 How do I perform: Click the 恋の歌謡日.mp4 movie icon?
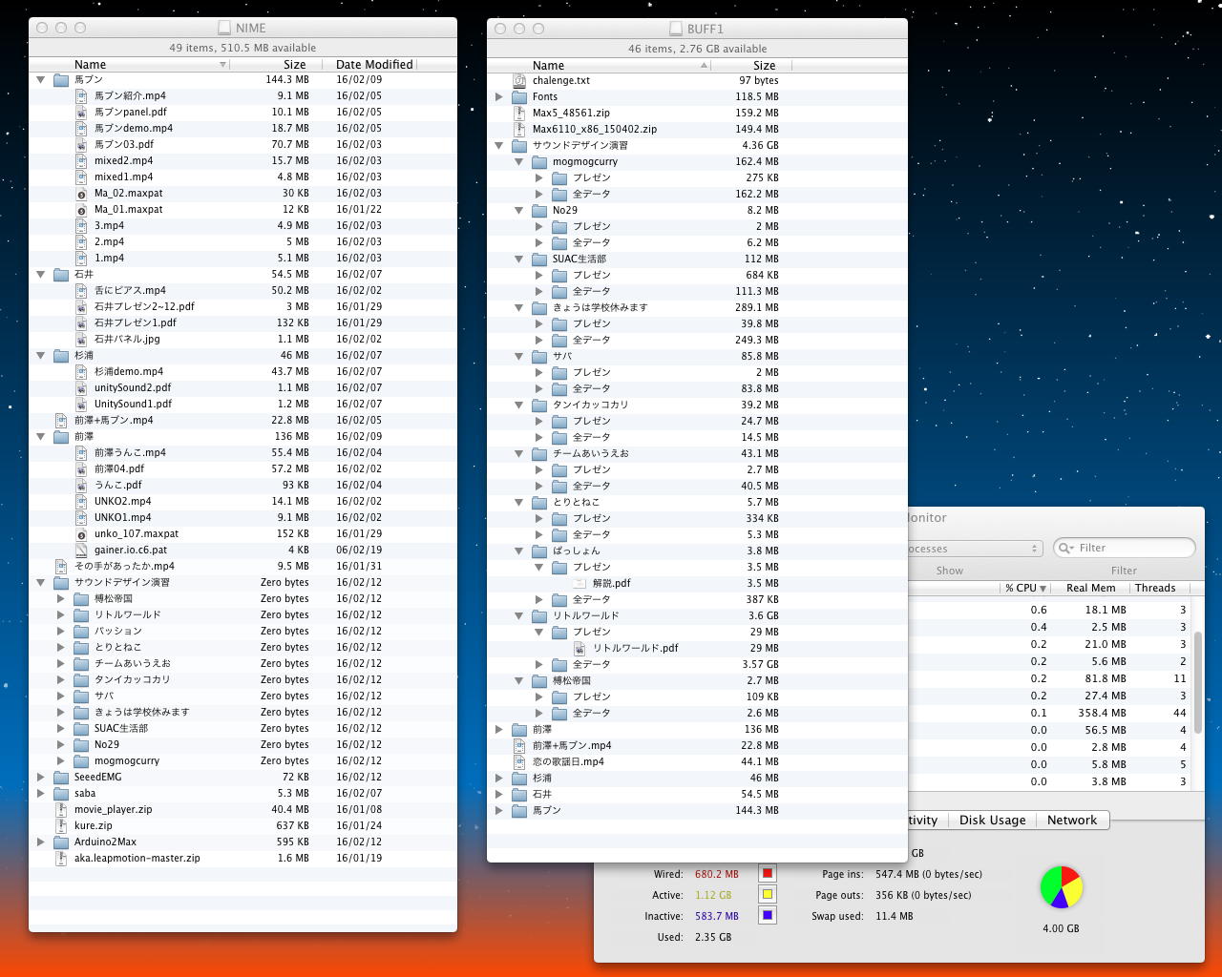click(x=519, y=761)
